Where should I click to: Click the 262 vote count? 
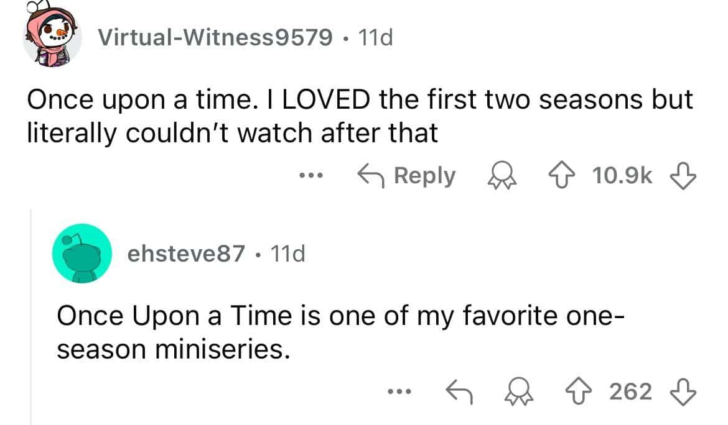point(631,392)
